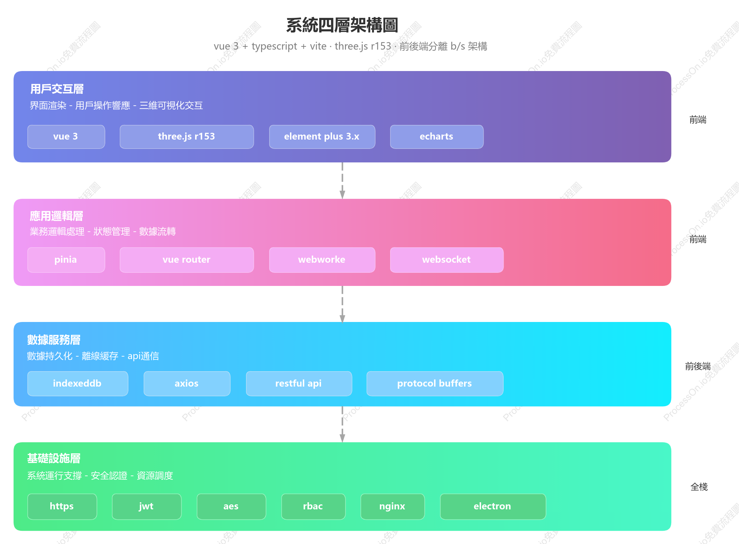Select the vue 3 box
The width and height of the screenshot is (739, 544).
[66, 137]
